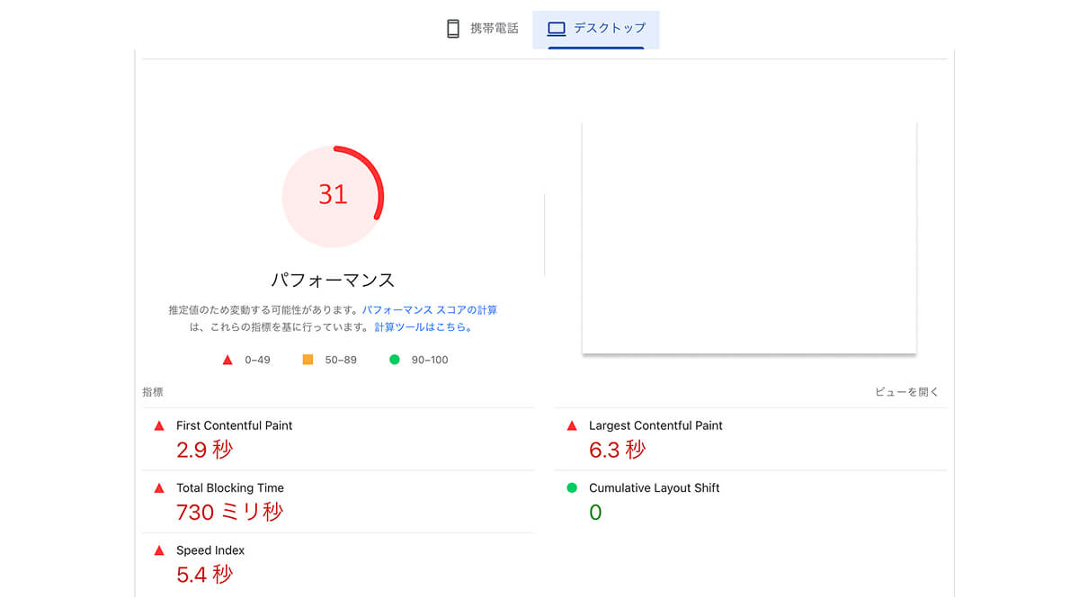Image resolution: width=1079 pixels, height=607 pixels.
Task: Click the mobile phone icon
Action: tap(453, 29)
